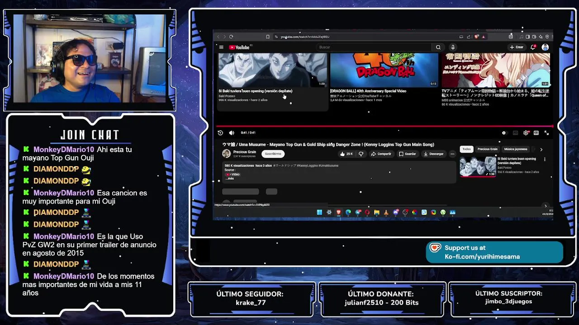
Task: Mute the video with the speaker icon
Action: coord(232,133)
